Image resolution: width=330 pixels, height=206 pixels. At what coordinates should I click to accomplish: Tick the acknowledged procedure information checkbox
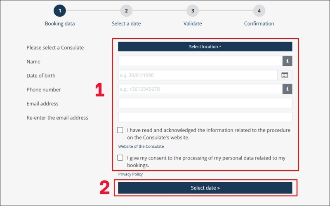(120, 130)
